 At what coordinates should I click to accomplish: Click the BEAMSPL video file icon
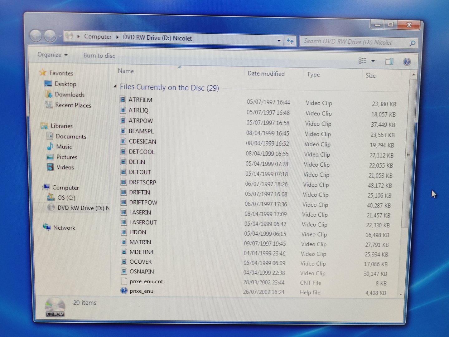123,131
